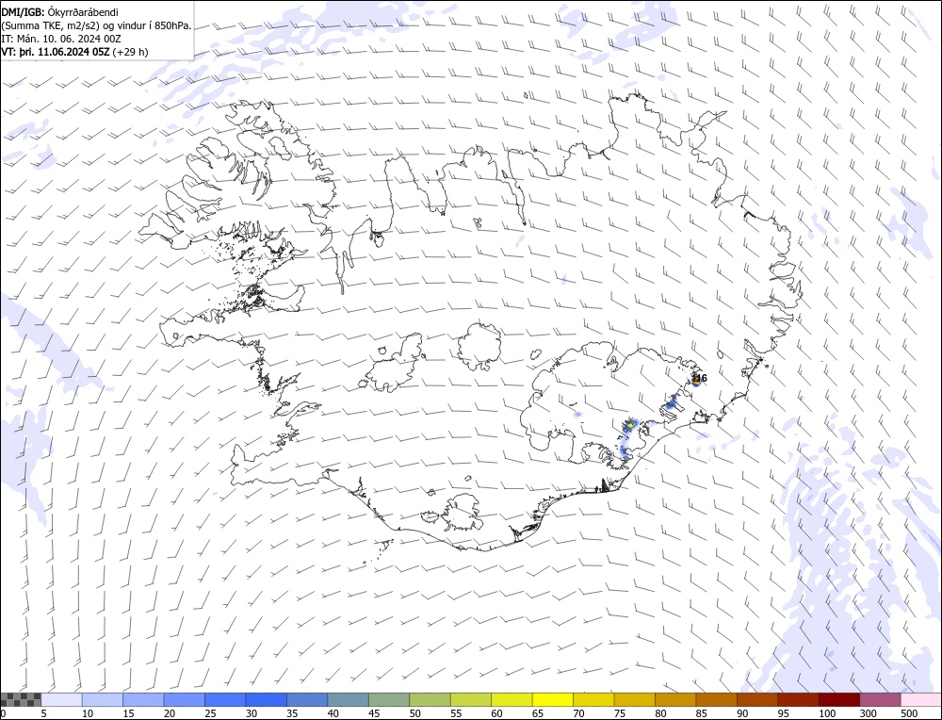The image size is (942, 720).
Task: Select the legend swatch between 30 and 35
Action: (x=267, y=699)
